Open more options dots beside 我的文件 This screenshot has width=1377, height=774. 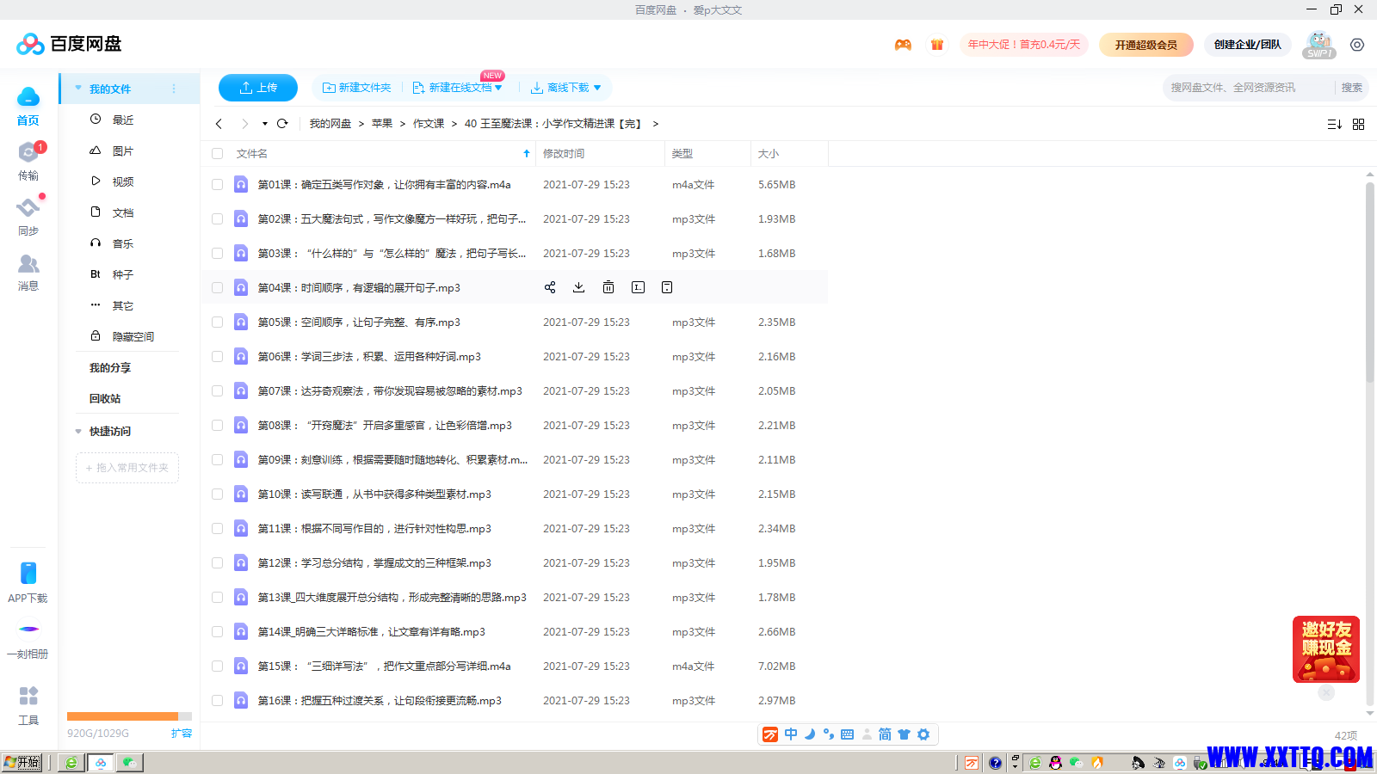[x=174, y=89]
